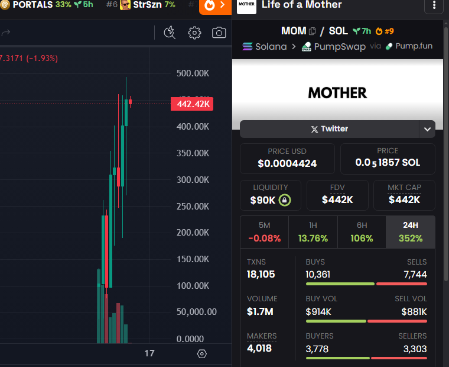Screen dimensions: 449x367
Task: Click the Life of a Mother token logo
Action: pyautogui.click(x=246, y=6)
